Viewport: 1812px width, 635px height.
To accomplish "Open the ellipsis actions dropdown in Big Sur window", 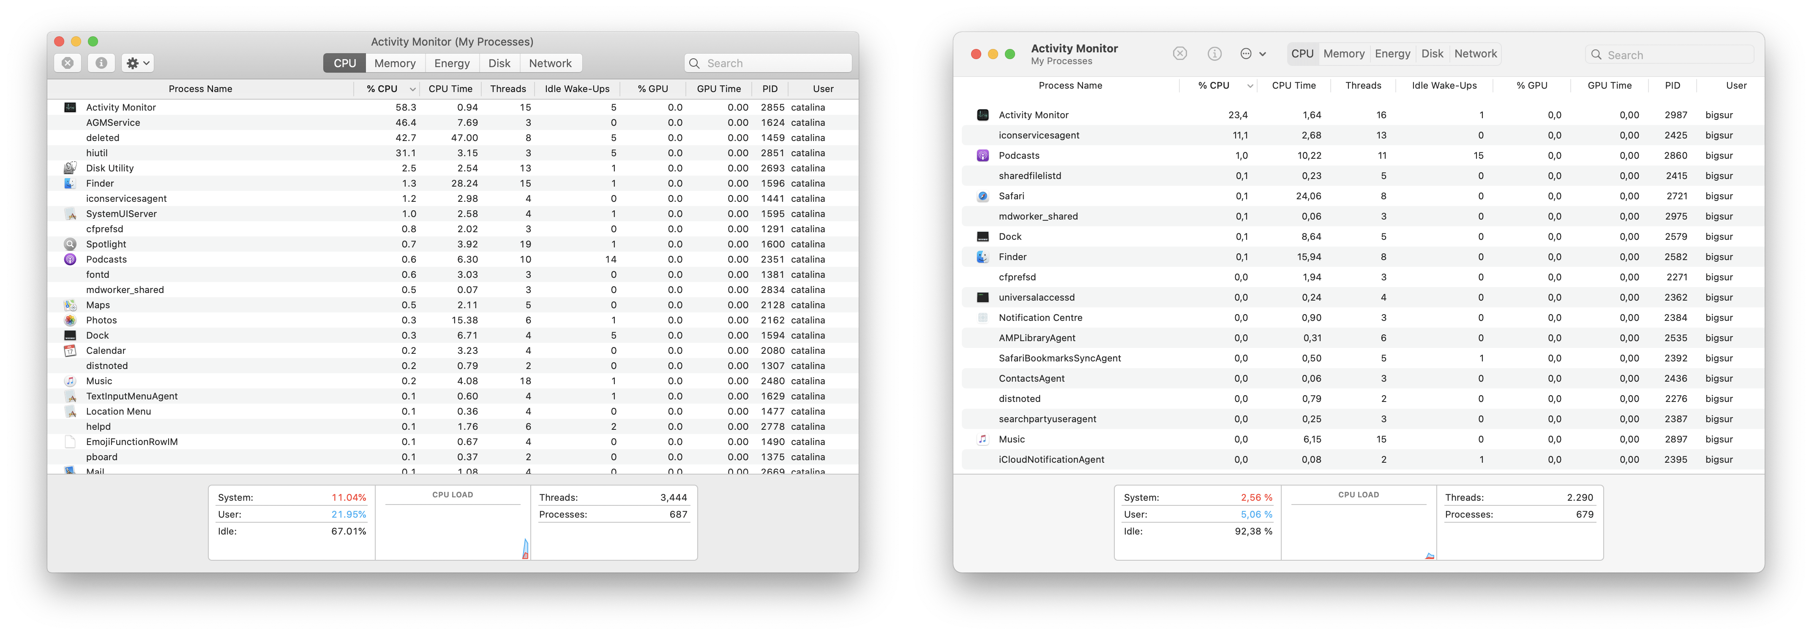I will click(1253, 54).
